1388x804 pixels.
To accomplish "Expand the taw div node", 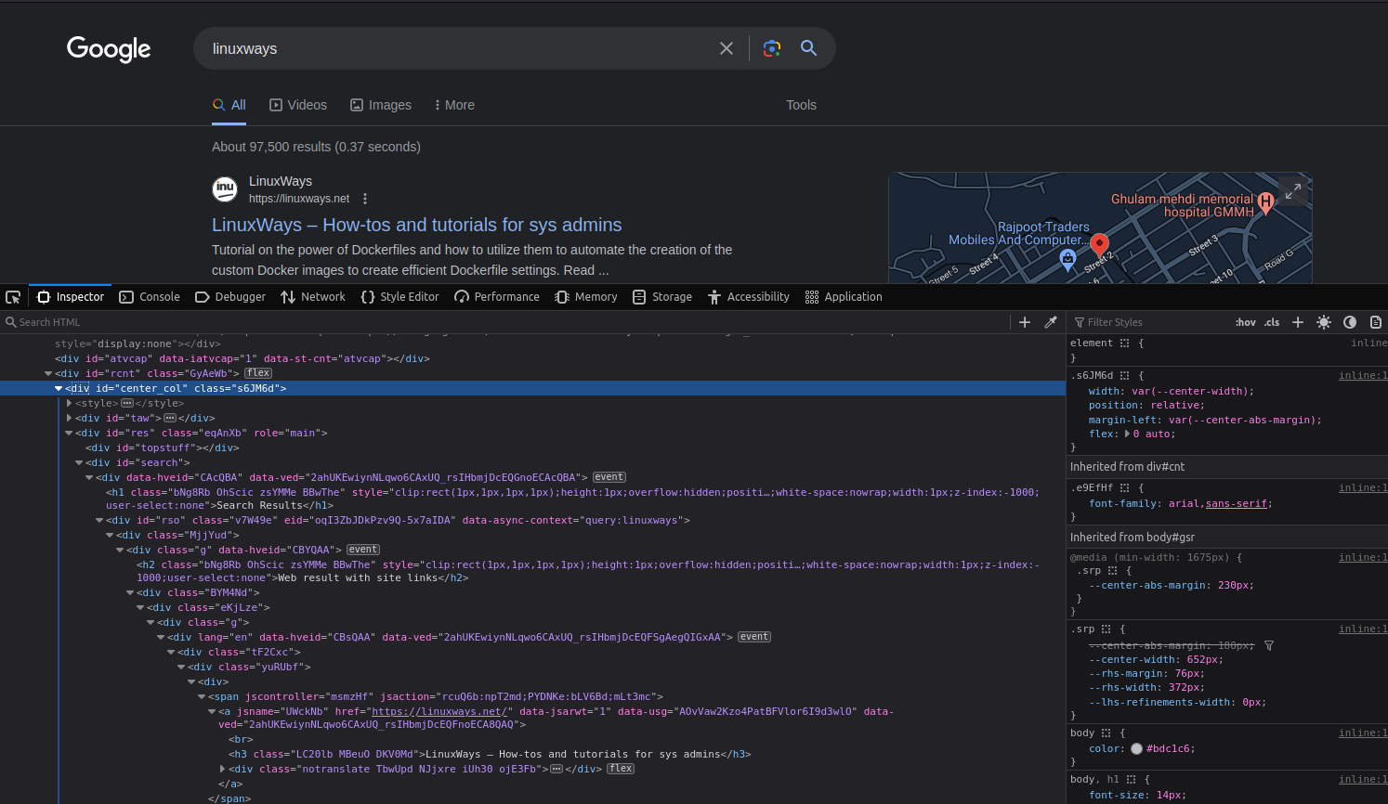I will (x=69, y=418).
